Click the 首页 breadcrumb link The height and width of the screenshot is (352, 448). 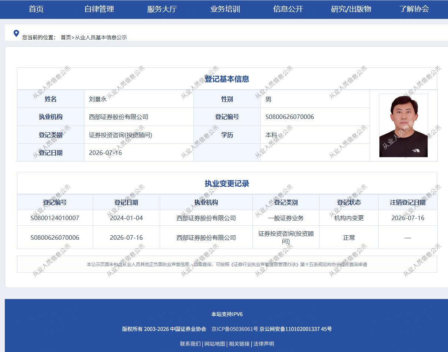coord(66,37)
